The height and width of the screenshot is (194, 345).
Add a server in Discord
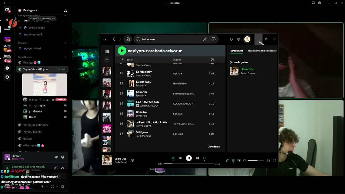(x=7, y=68)
